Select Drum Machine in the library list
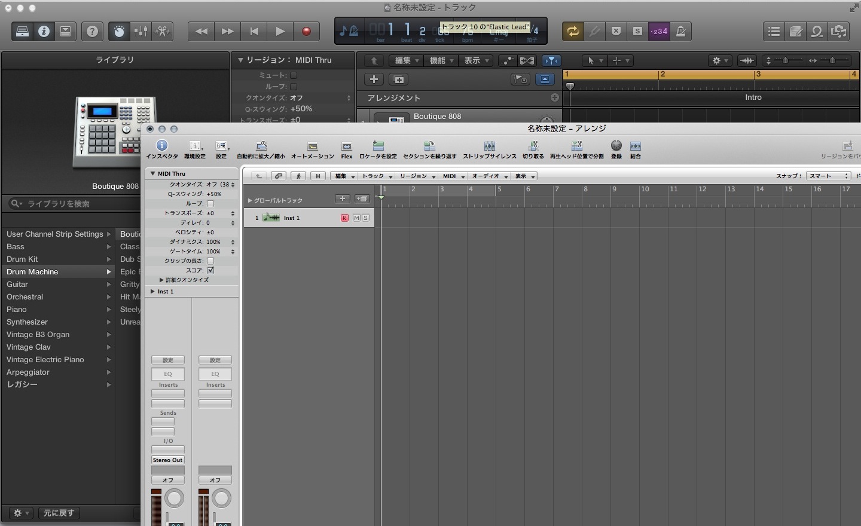Image resolution: width=861 pixels, height=526 pixels. tap(57, 272)
